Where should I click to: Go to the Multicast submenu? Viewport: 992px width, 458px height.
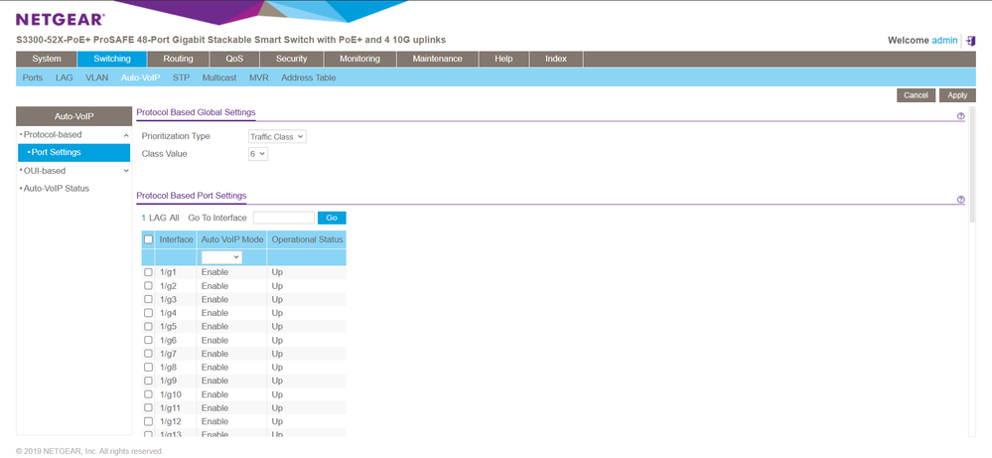tap(219, 77)
